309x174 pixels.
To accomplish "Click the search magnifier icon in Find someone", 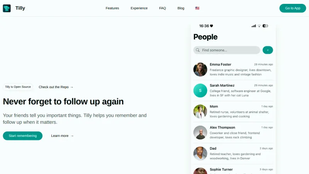I will click(x=198, y=50).
